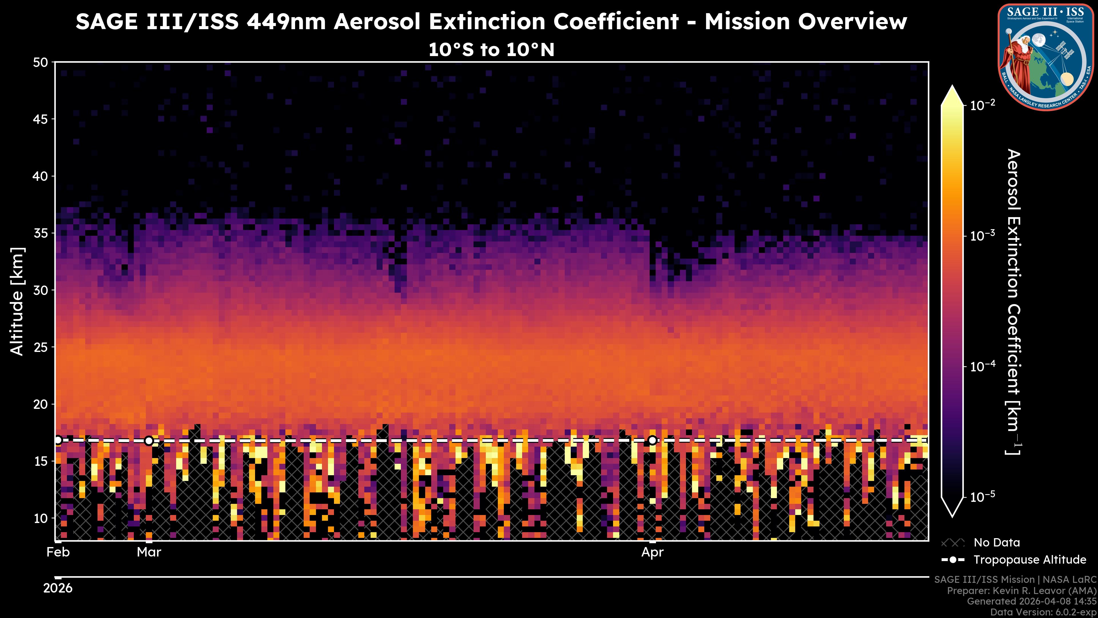Click the 50 km altitude tick label
This screenshot has height=618, width=1098.
[x=41, y=62]
